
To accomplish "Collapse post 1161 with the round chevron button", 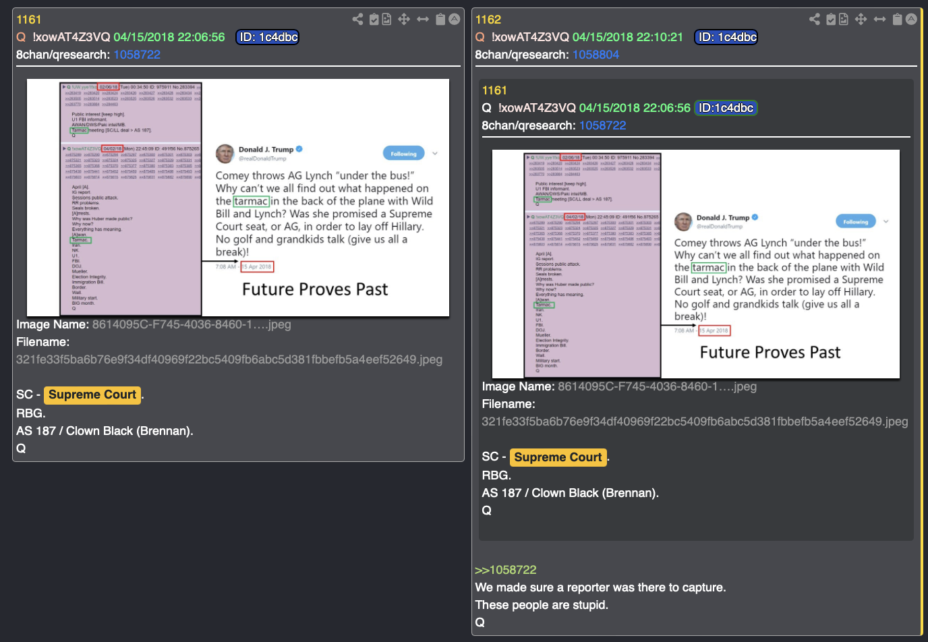I will coord(455,19).
